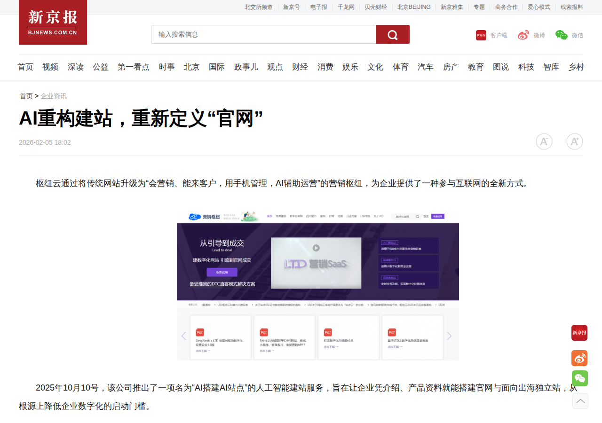602x423 pixels.
Task: Click the floating 新京报 app icon
Action: tap(579, 333)
